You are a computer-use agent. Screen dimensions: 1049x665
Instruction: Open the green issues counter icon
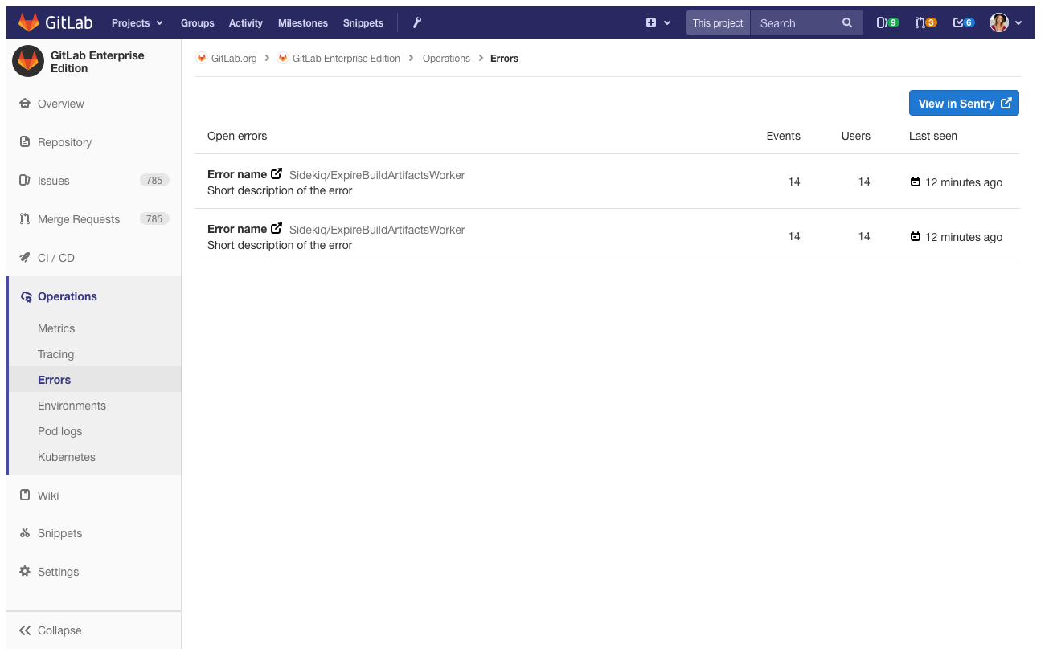[x=887, y=22]
